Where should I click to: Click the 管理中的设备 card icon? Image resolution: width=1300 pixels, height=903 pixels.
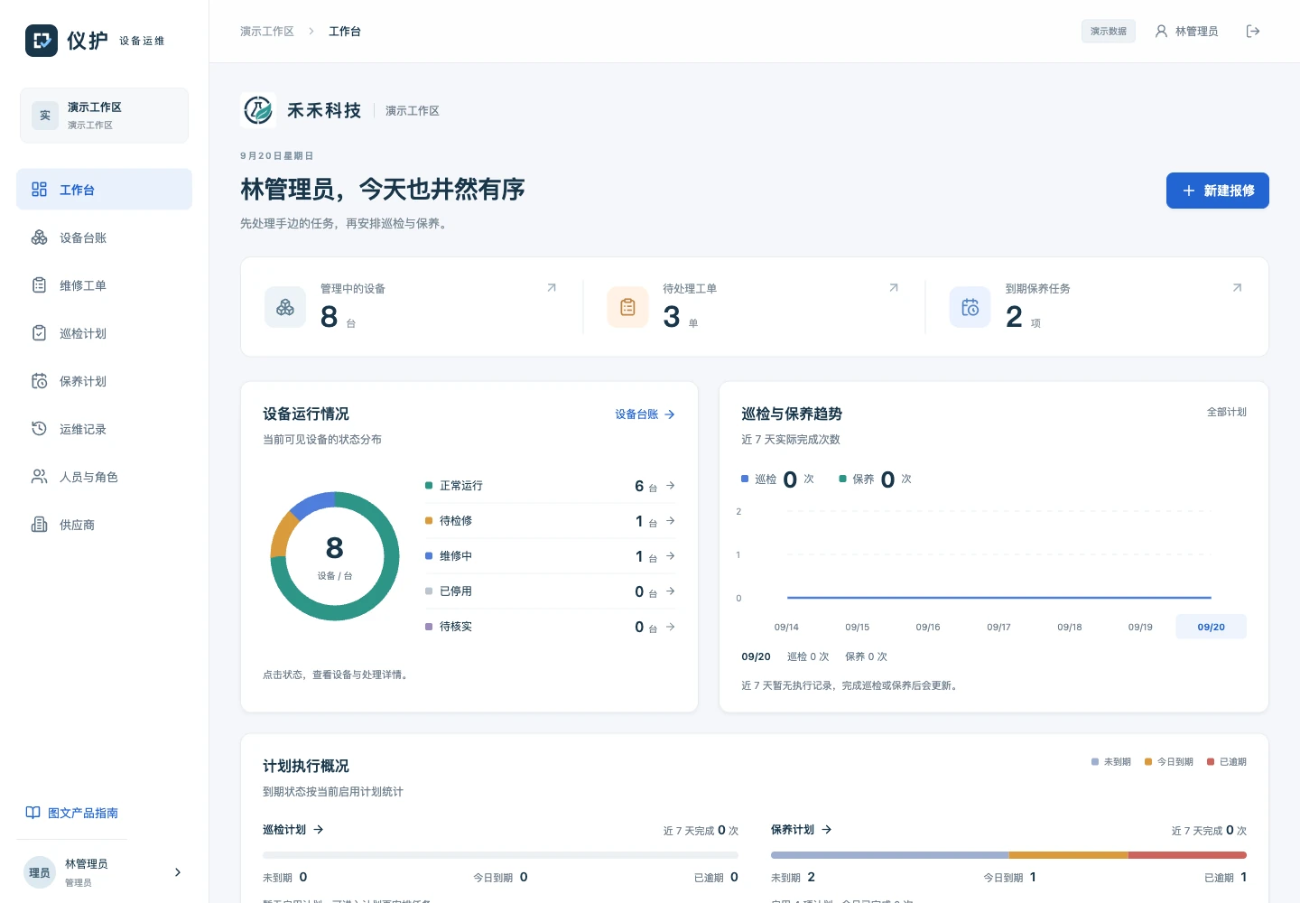(285, 307)
